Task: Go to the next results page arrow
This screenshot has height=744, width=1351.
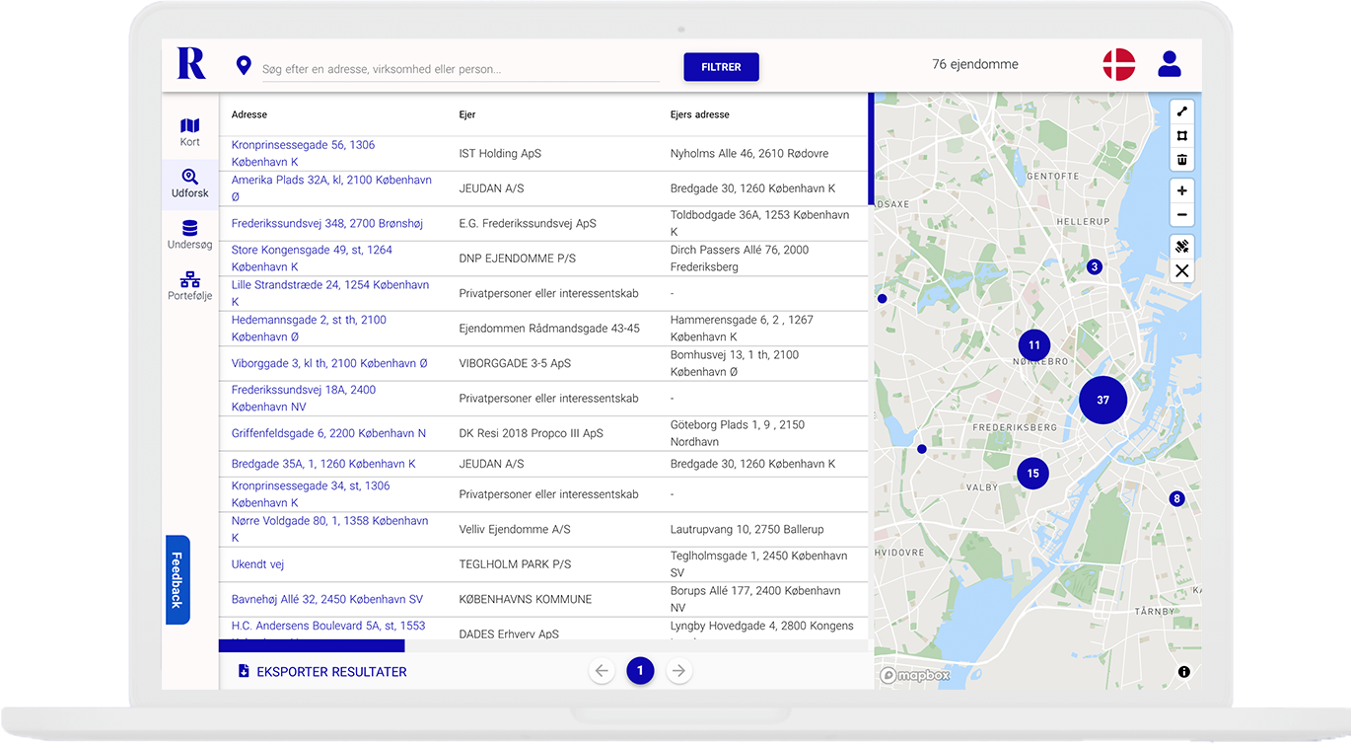Action: pos(678,671)
